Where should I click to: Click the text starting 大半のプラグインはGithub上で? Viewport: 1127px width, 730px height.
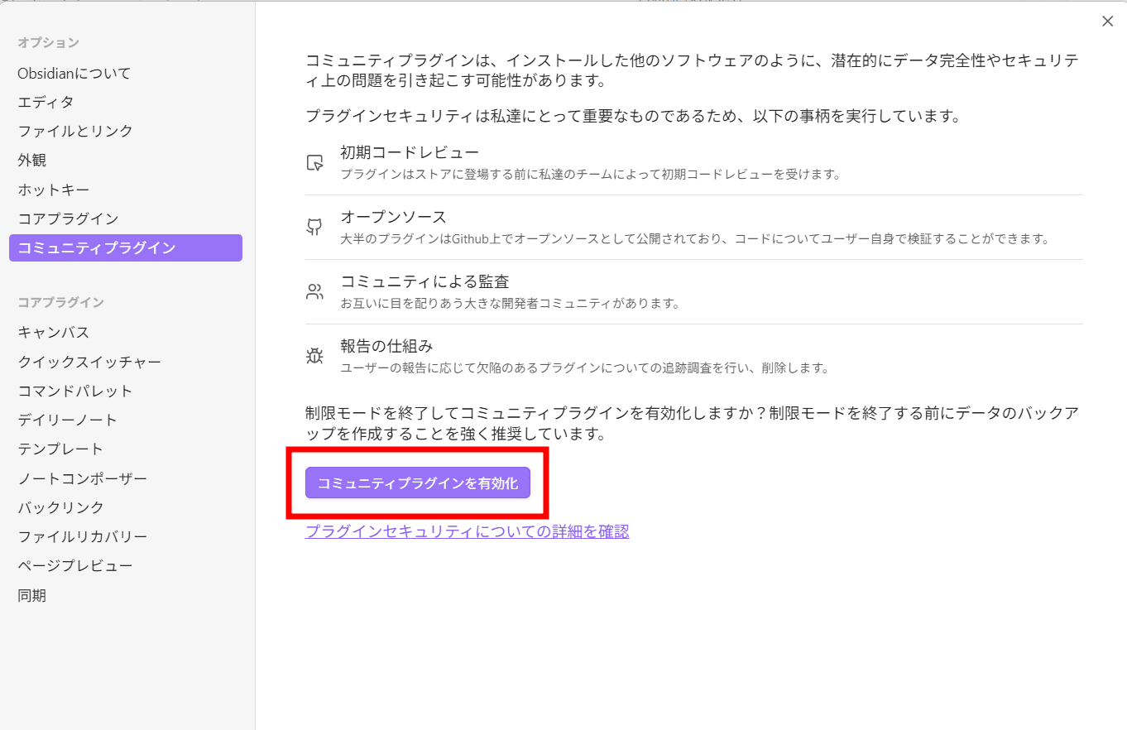[695, 238]
